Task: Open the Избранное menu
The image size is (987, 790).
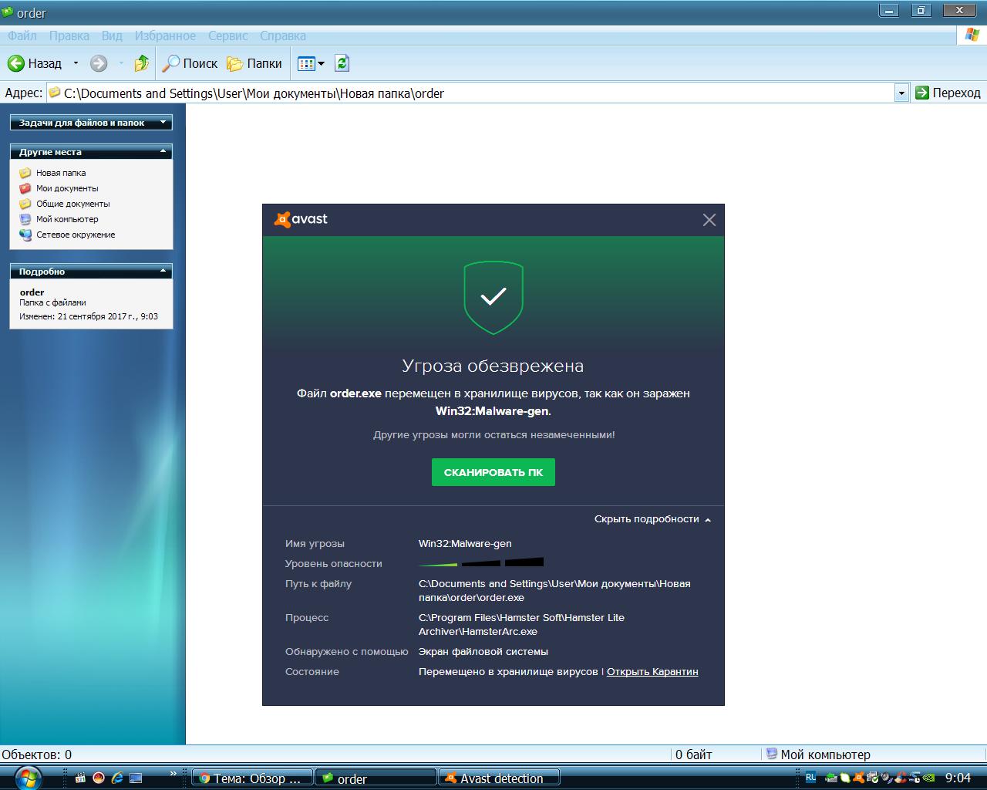Action: tap(165, 35)
